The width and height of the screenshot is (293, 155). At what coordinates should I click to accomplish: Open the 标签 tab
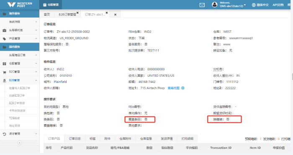coord(93,139)
